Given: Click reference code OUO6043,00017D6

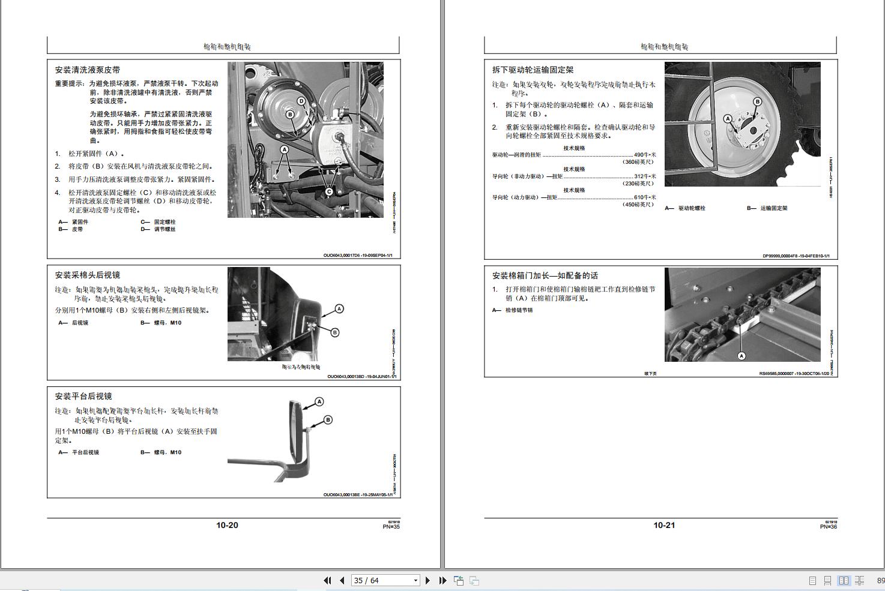Looking at the screenshot, I should 342,256.
